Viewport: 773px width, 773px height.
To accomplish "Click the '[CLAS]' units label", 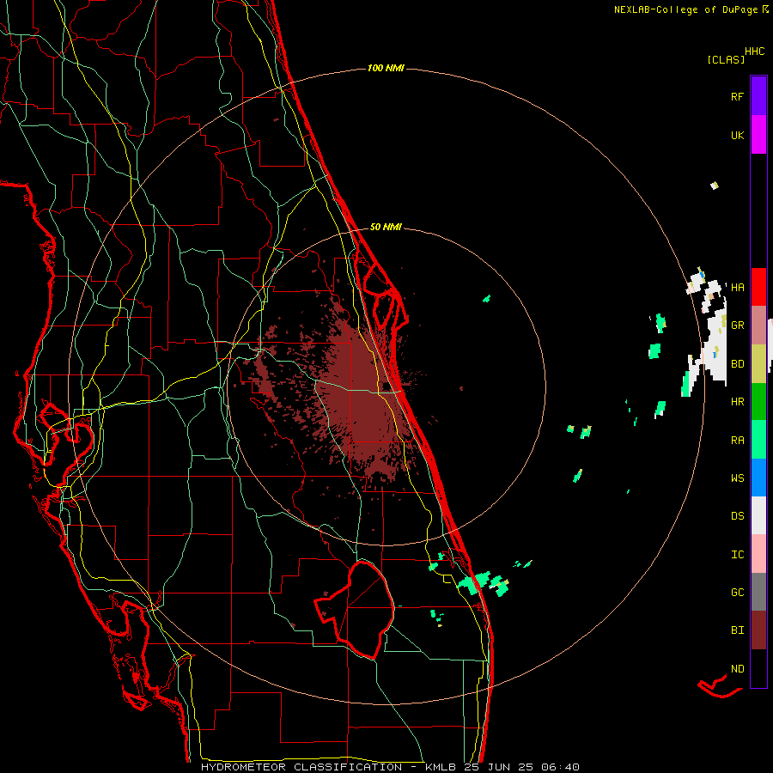I will pyautogui.click(x=726, y=59).
